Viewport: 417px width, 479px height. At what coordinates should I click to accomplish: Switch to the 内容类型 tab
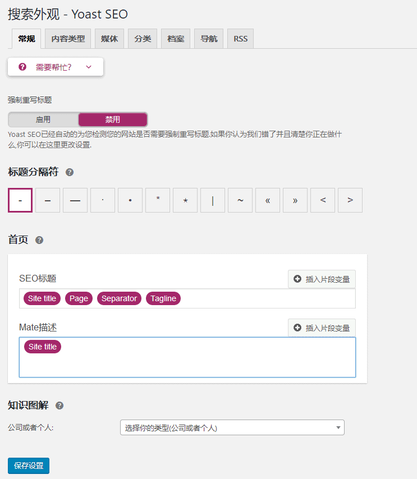68,39
